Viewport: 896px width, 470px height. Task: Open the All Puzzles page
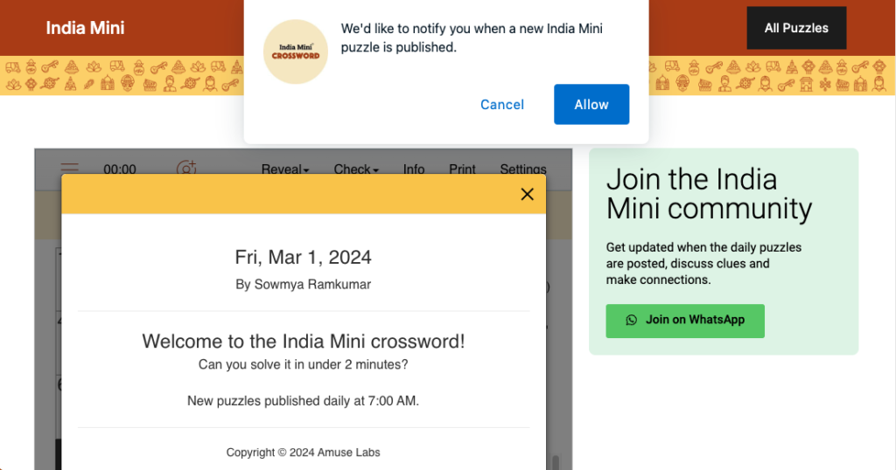pyautogui.click(x=796, y=28)
